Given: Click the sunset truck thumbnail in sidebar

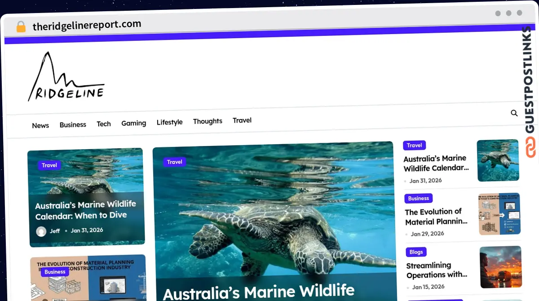Looking at the screenshot, I should pos(500,267).
